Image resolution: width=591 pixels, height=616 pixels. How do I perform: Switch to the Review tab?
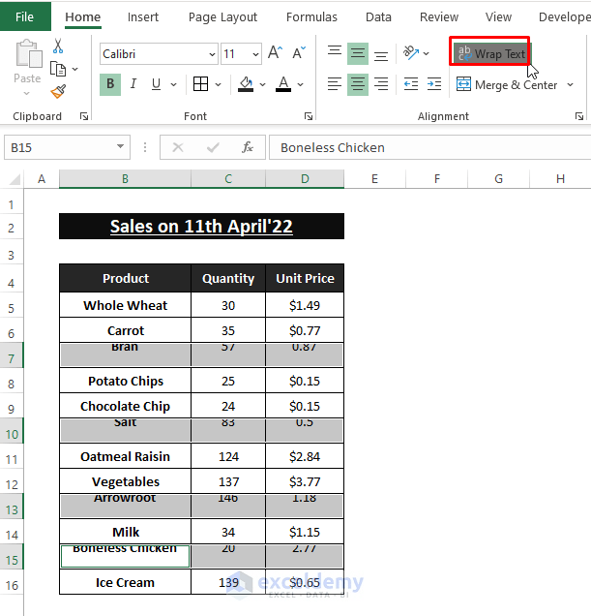pyautogui.click(x=439, y=16)
